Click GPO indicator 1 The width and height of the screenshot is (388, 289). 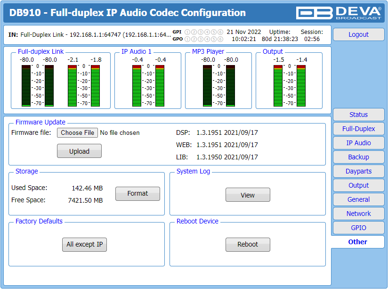187,39
